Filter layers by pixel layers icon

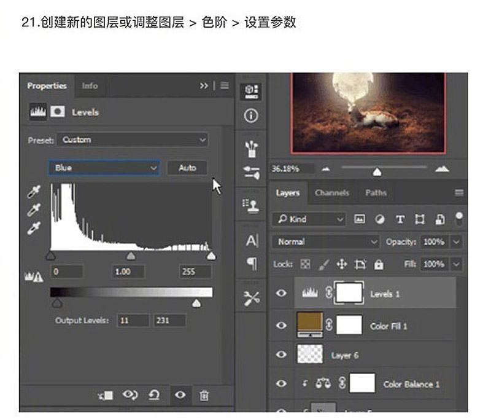(360, 219)
